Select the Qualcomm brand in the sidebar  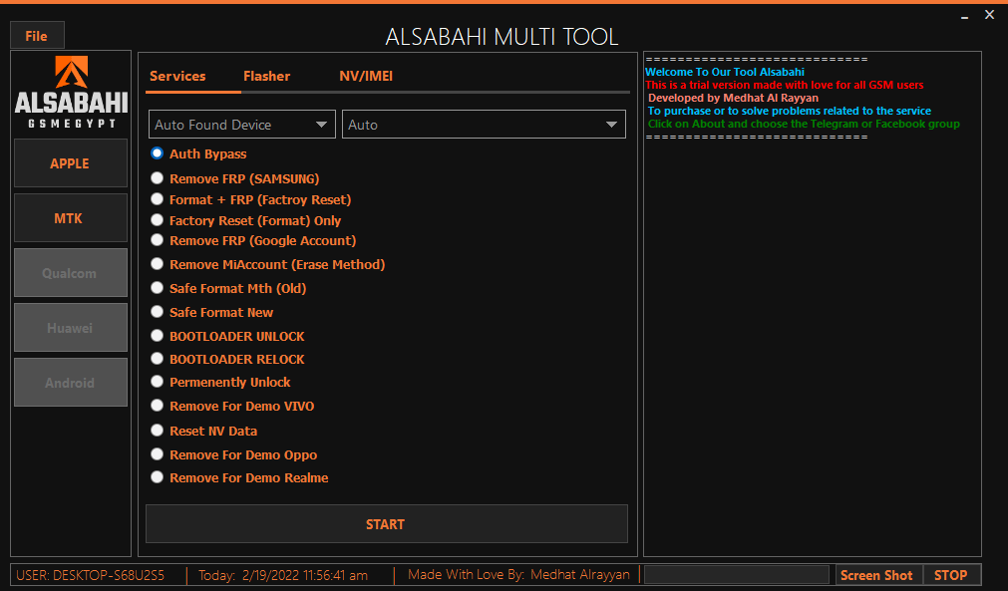coord(70,272)
